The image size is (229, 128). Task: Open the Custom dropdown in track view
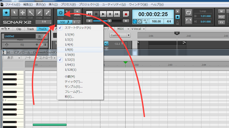click(120, 35)
